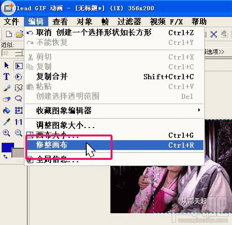The image size is (232, 225).
Task: Swap foreground and background colors
Action: click(5, 157)
